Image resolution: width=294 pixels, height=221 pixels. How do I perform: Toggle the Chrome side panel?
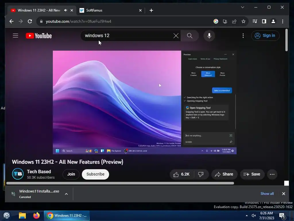click(x=264, y=21)
